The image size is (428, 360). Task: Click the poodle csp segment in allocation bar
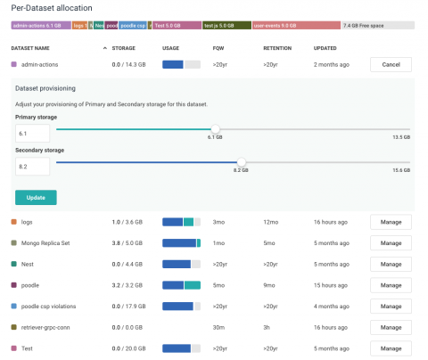point(133,26)
